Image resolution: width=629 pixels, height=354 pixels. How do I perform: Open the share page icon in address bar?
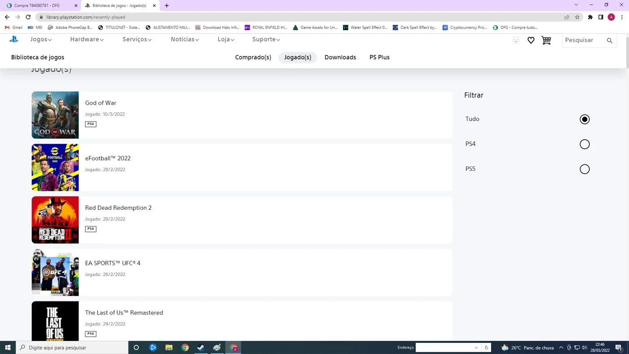[567, 17]
